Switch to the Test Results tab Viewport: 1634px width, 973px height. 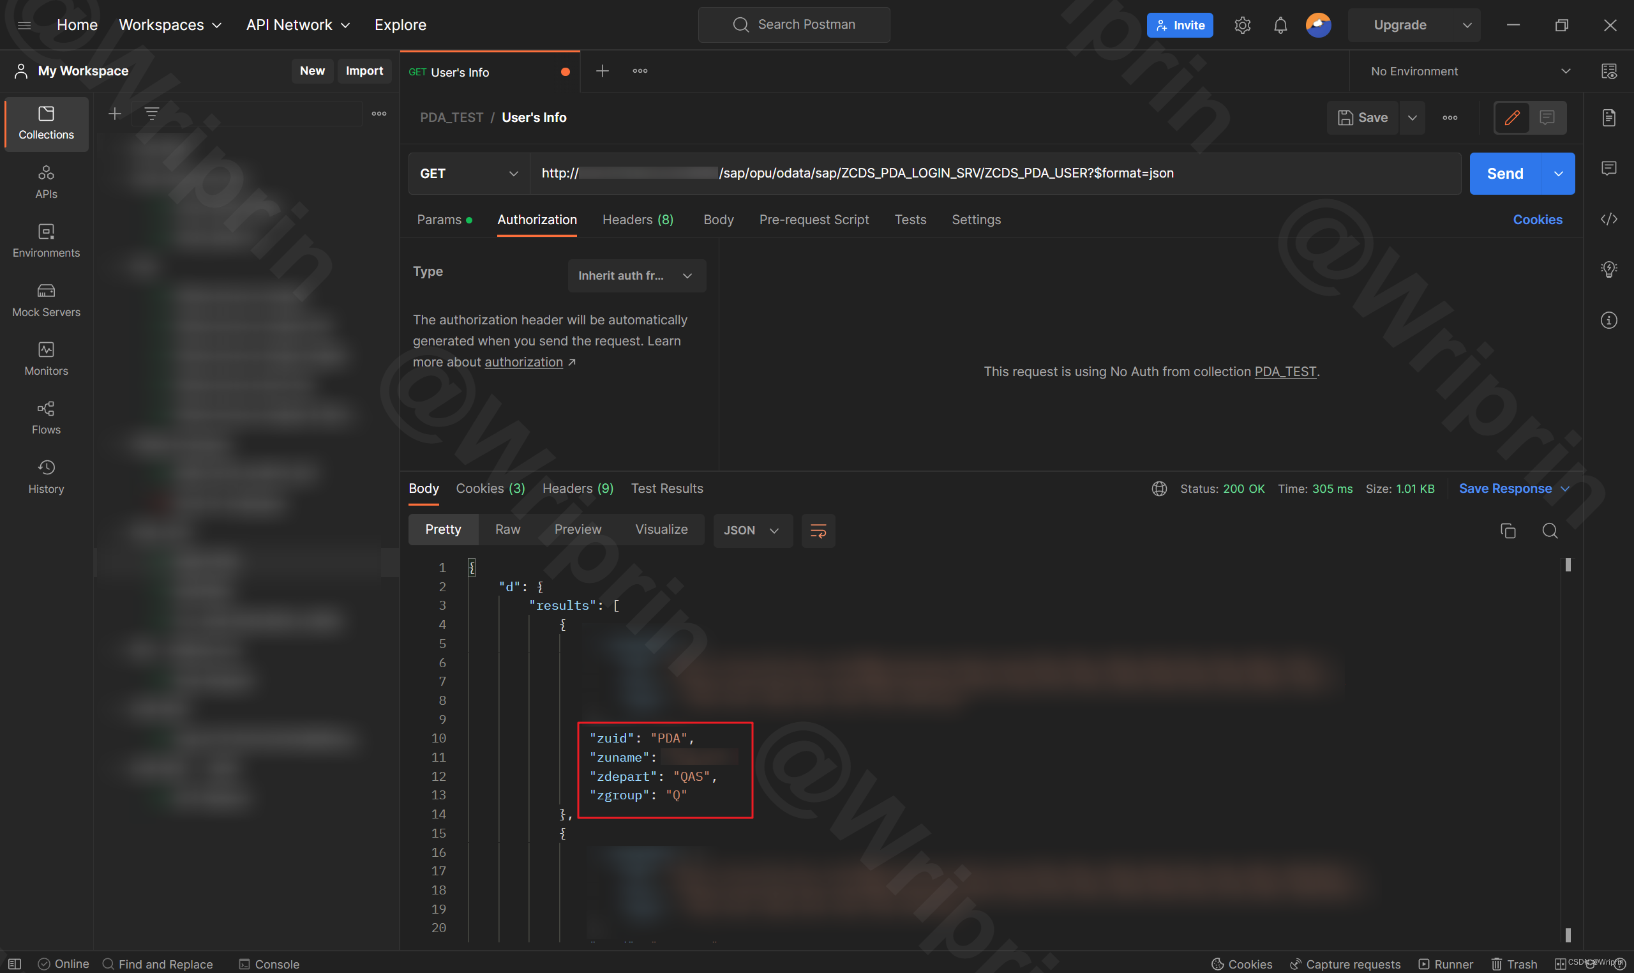666,488
